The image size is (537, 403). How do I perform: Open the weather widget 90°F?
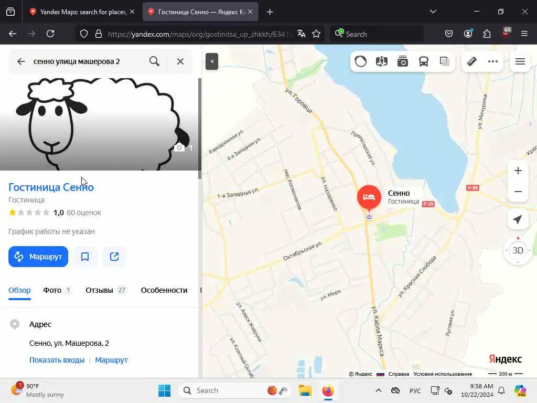point(38,390)
